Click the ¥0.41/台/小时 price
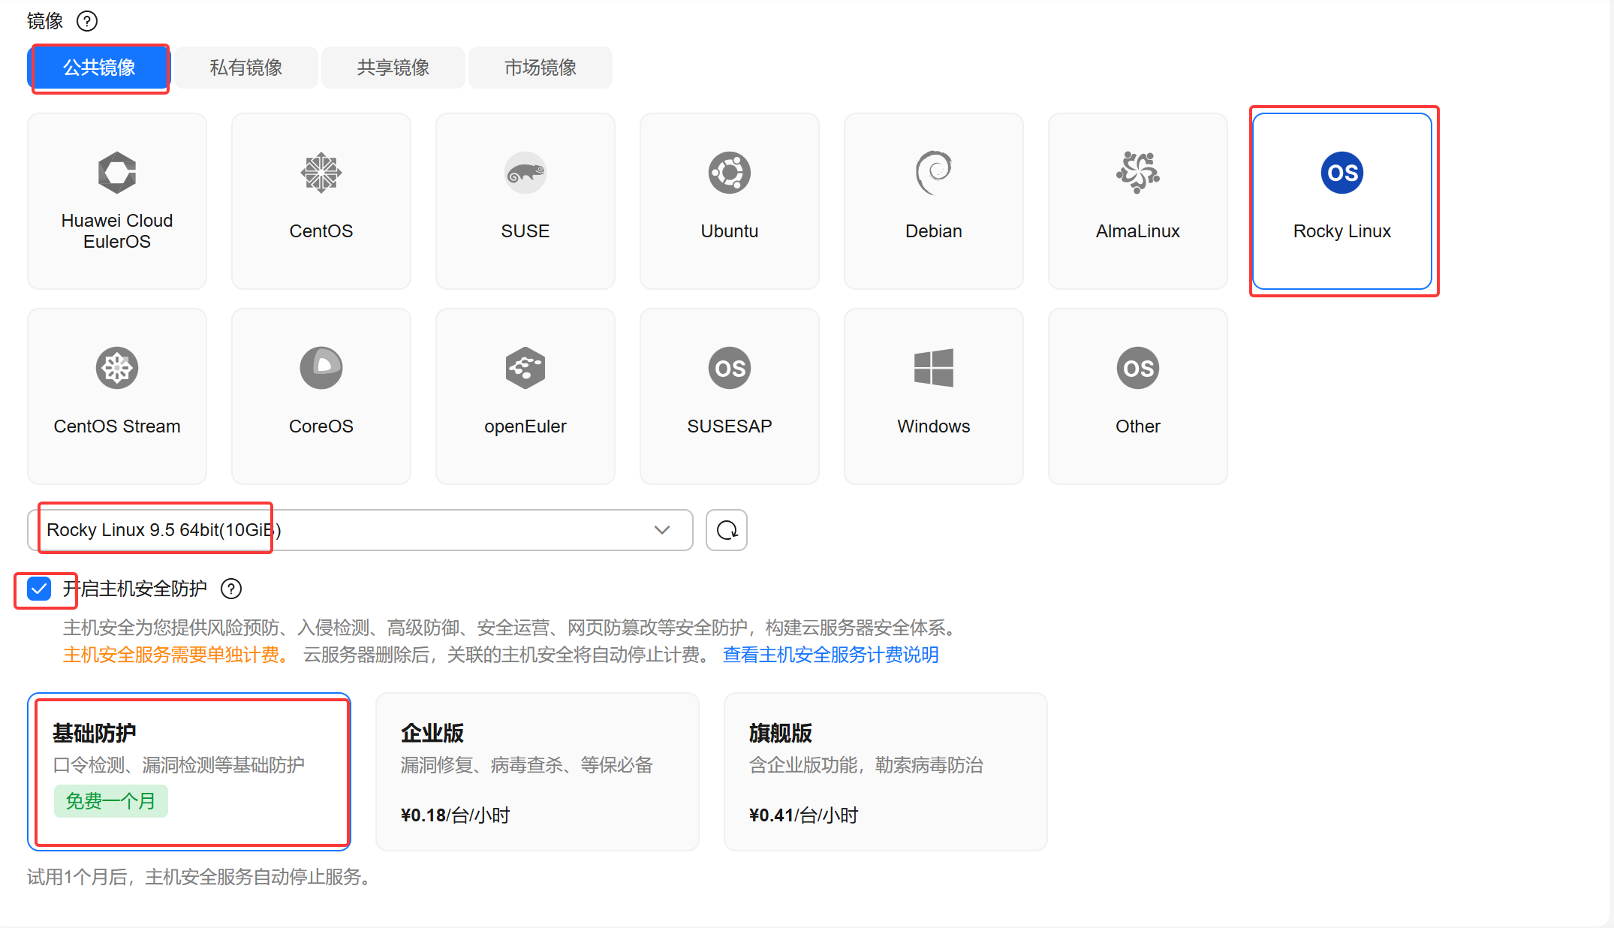This screenshot has width=1614, height=928. [804, 815]
